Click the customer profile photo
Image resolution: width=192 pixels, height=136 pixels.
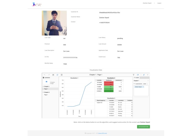[54, 23]
